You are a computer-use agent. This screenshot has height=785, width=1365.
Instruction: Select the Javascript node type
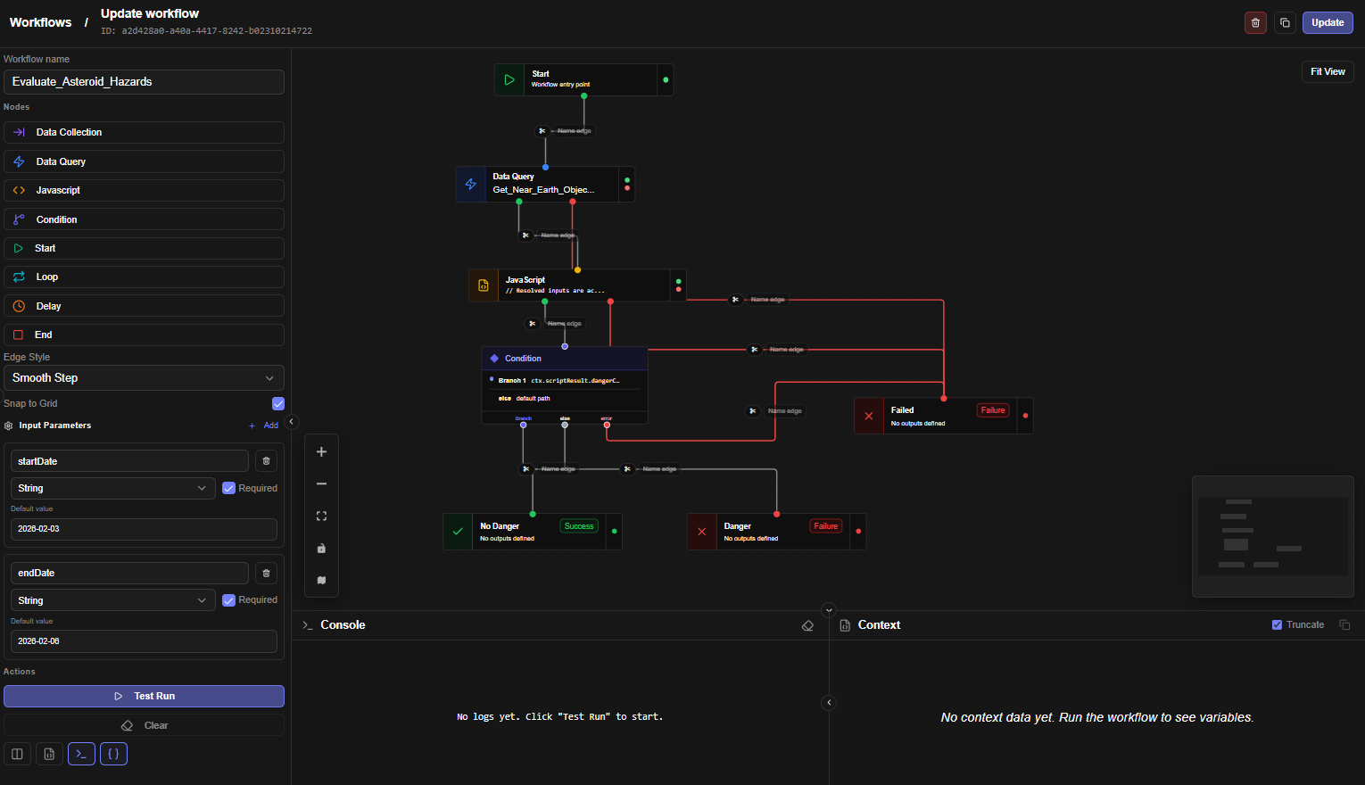(x=144, y=190)
